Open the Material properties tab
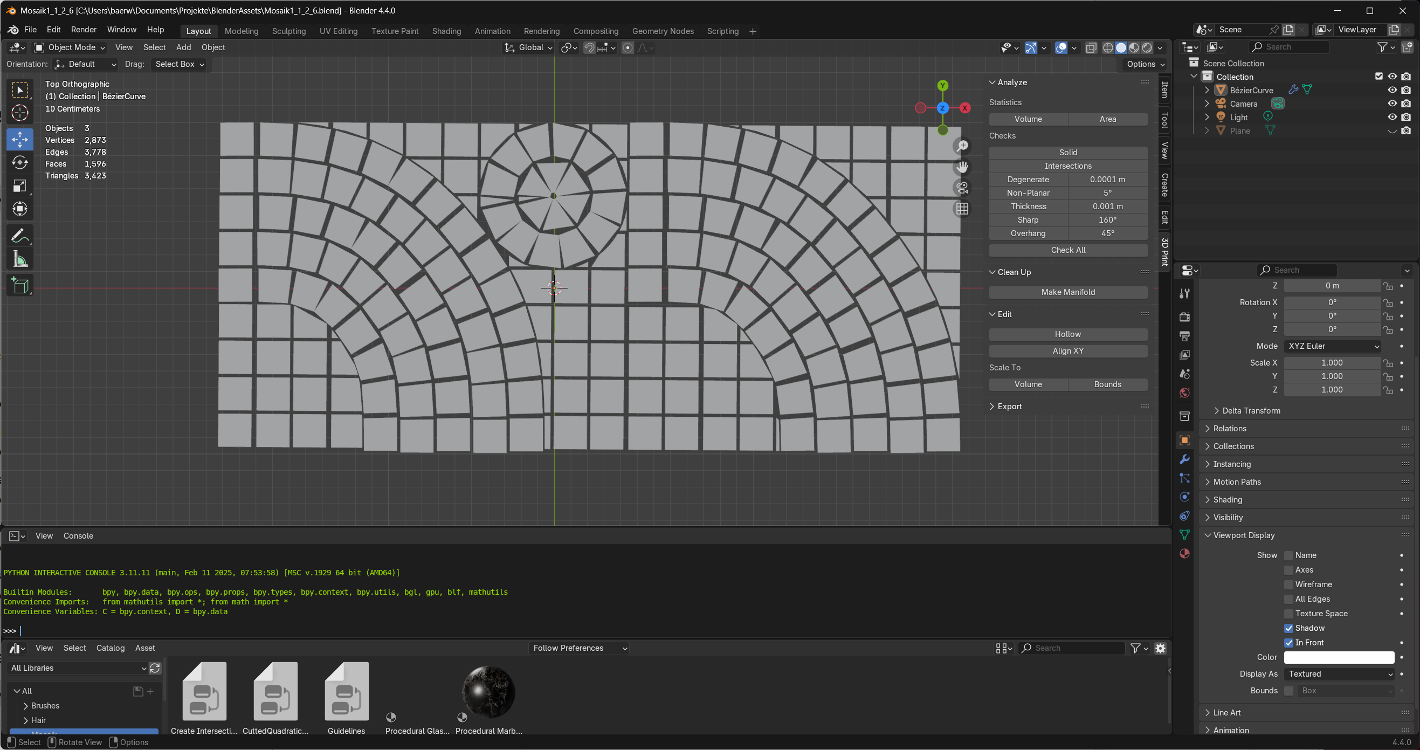The height and width of the screenshot is (750, 1420). point(1184,554)
